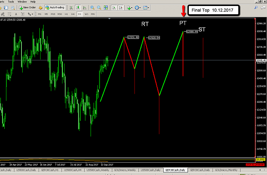Switch chart to line chart type
267x175 pixels.
pos(85,8)
